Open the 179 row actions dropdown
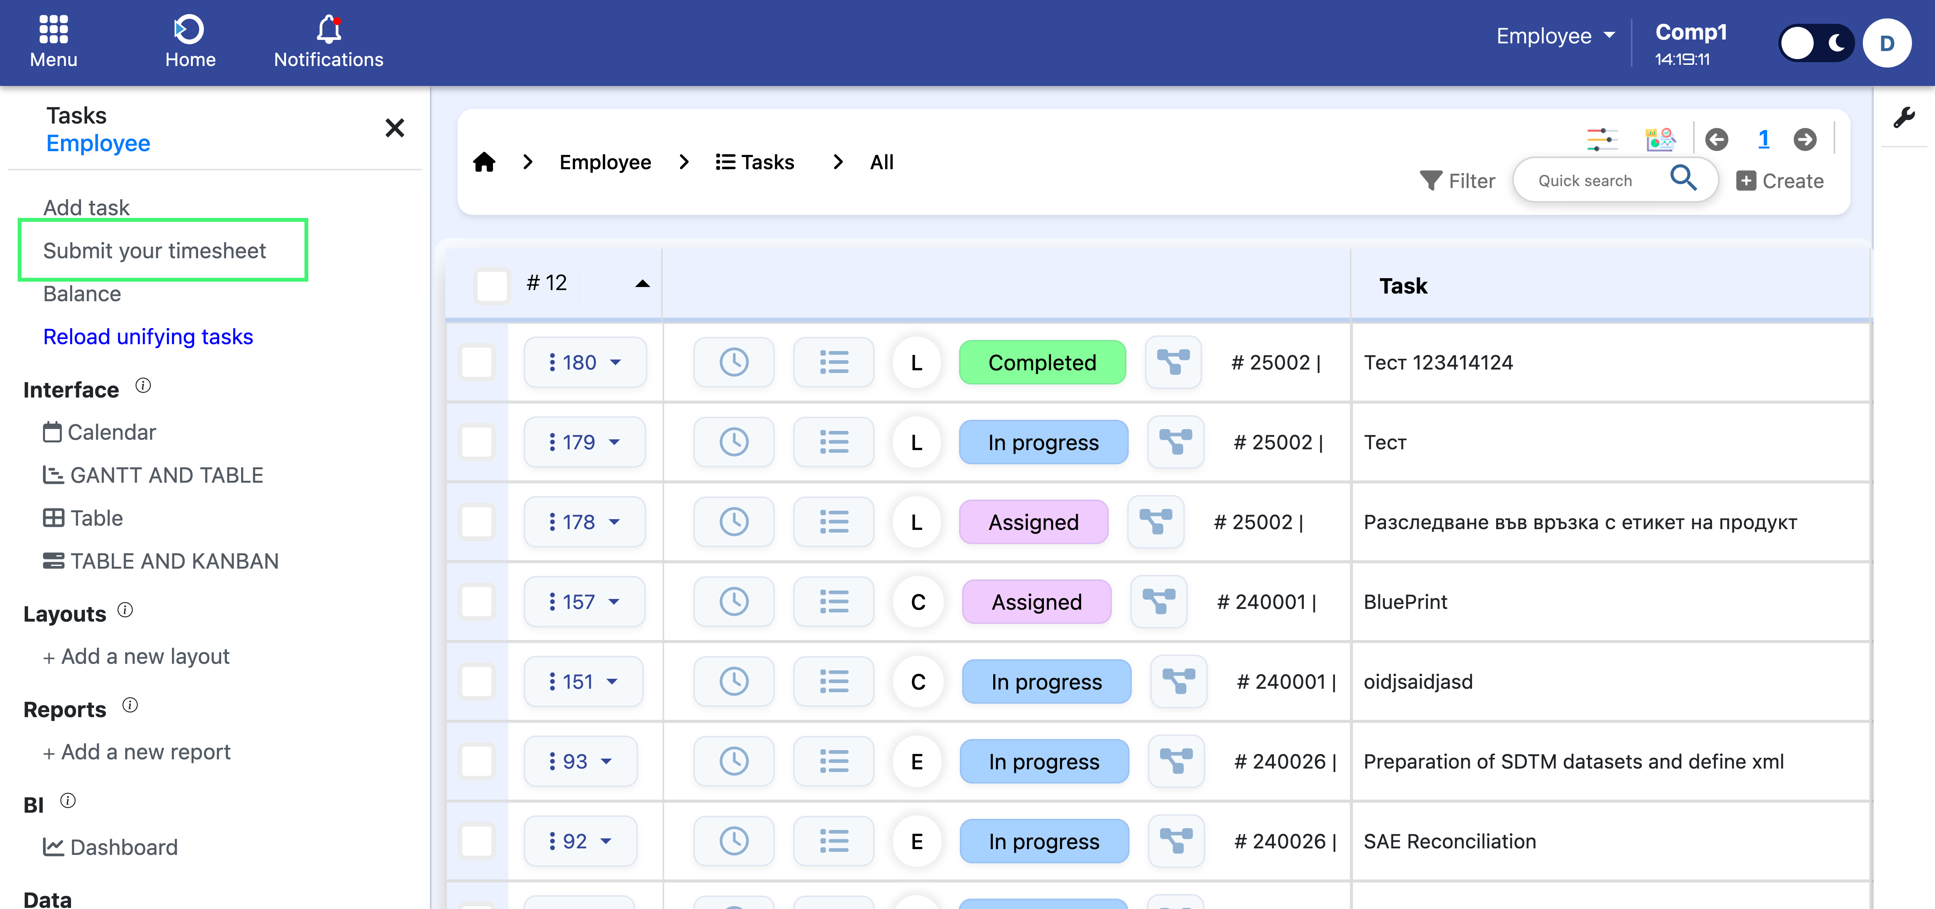Screen dimensions: 1935x909 coord(584,442)
